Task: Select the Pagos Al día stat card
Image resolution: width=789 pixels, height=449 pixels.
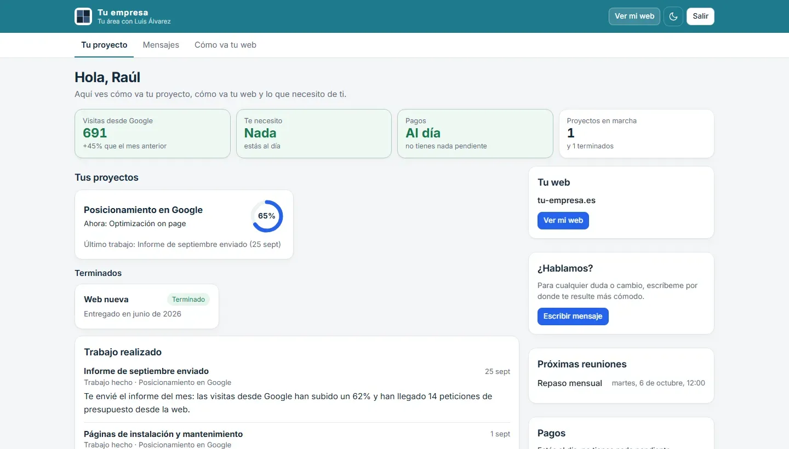Action: 475,134
